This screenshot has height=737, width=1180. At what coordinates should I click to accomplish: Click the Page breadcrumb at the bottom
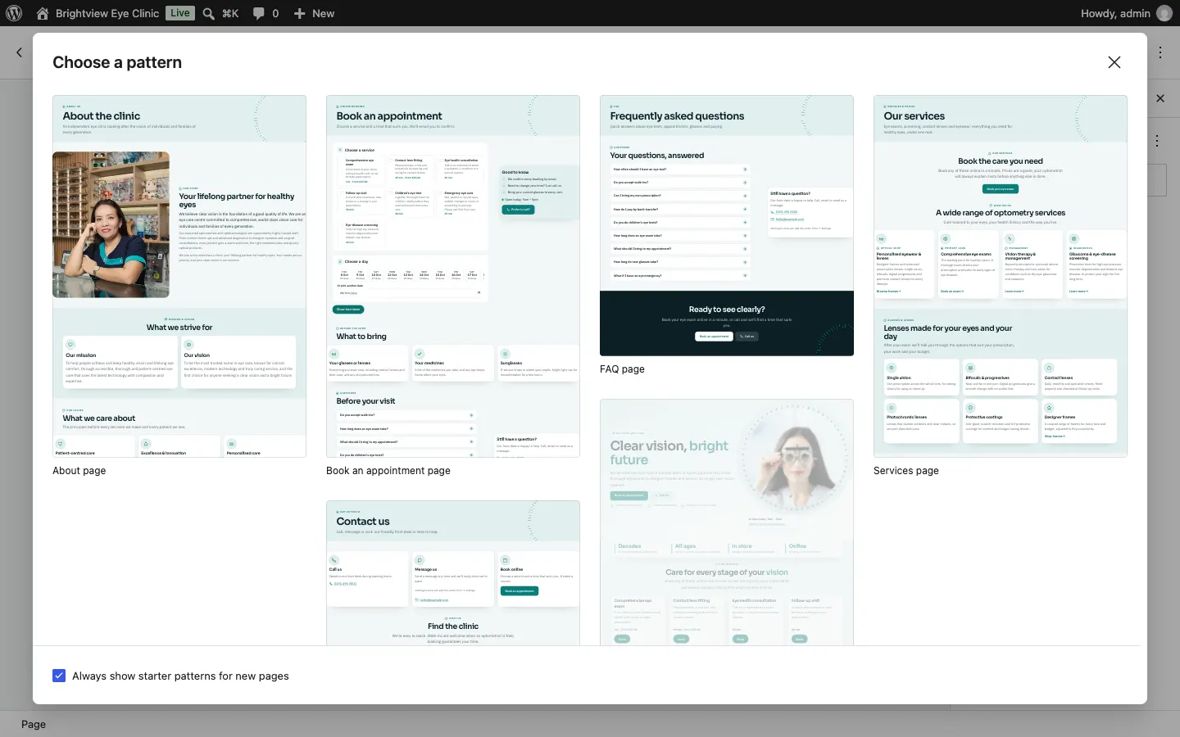pos(34,725)
